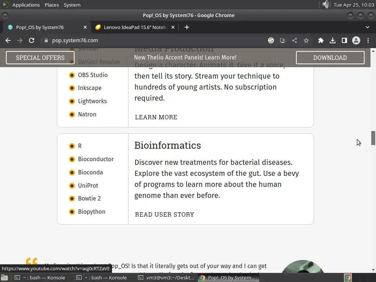Open a new browser tab
The height and width of the screenshot is (282, 376).
click(x=187, y=27)
